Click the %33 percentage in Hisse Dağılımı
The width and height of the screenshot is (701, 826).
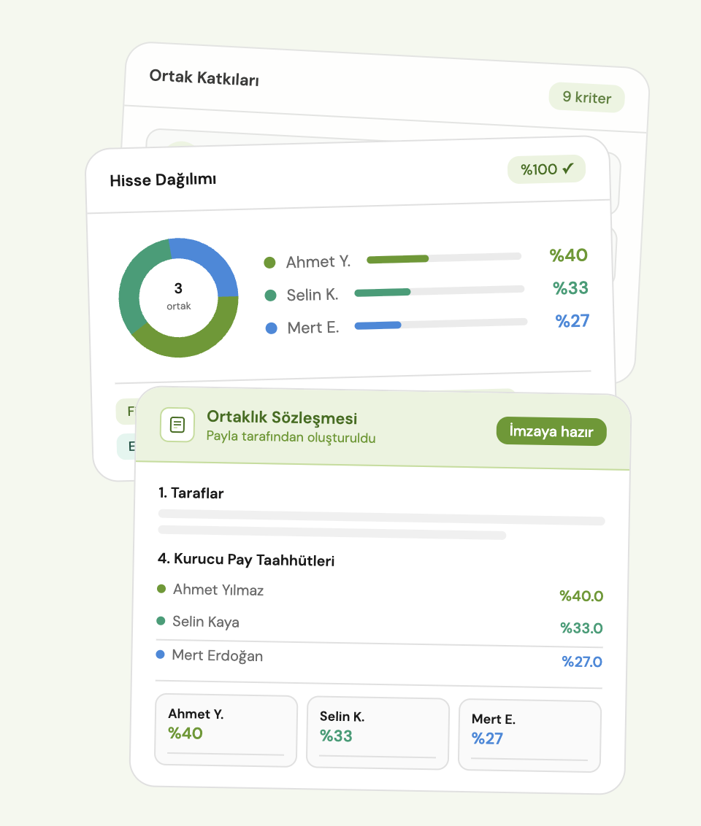pos(570,288)
